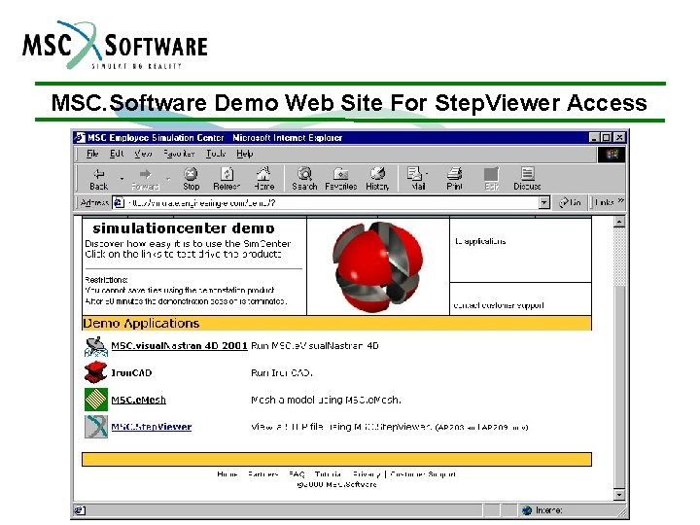Click the red IronCAD icon
This screenshot has width=700, height=525.
(x=96, y=372)
